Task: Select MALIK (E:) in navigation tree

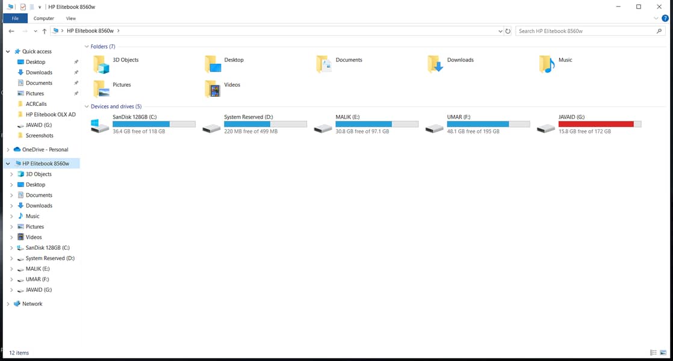Action: click(37, 269)
